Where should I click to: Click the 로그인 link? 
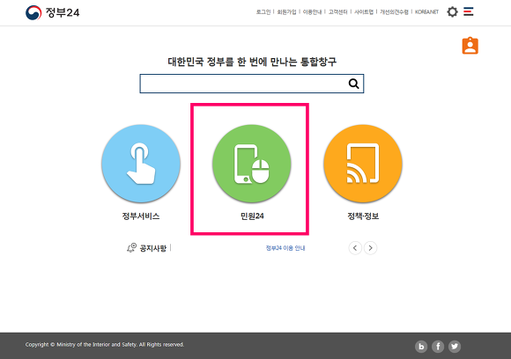(263, 12)
